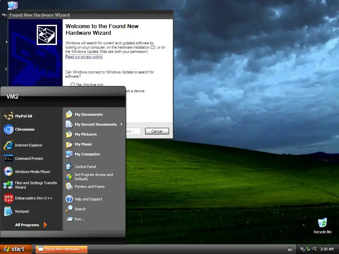Click the Start button on the taskbar
339x254 pixels.
click(16, 249)
